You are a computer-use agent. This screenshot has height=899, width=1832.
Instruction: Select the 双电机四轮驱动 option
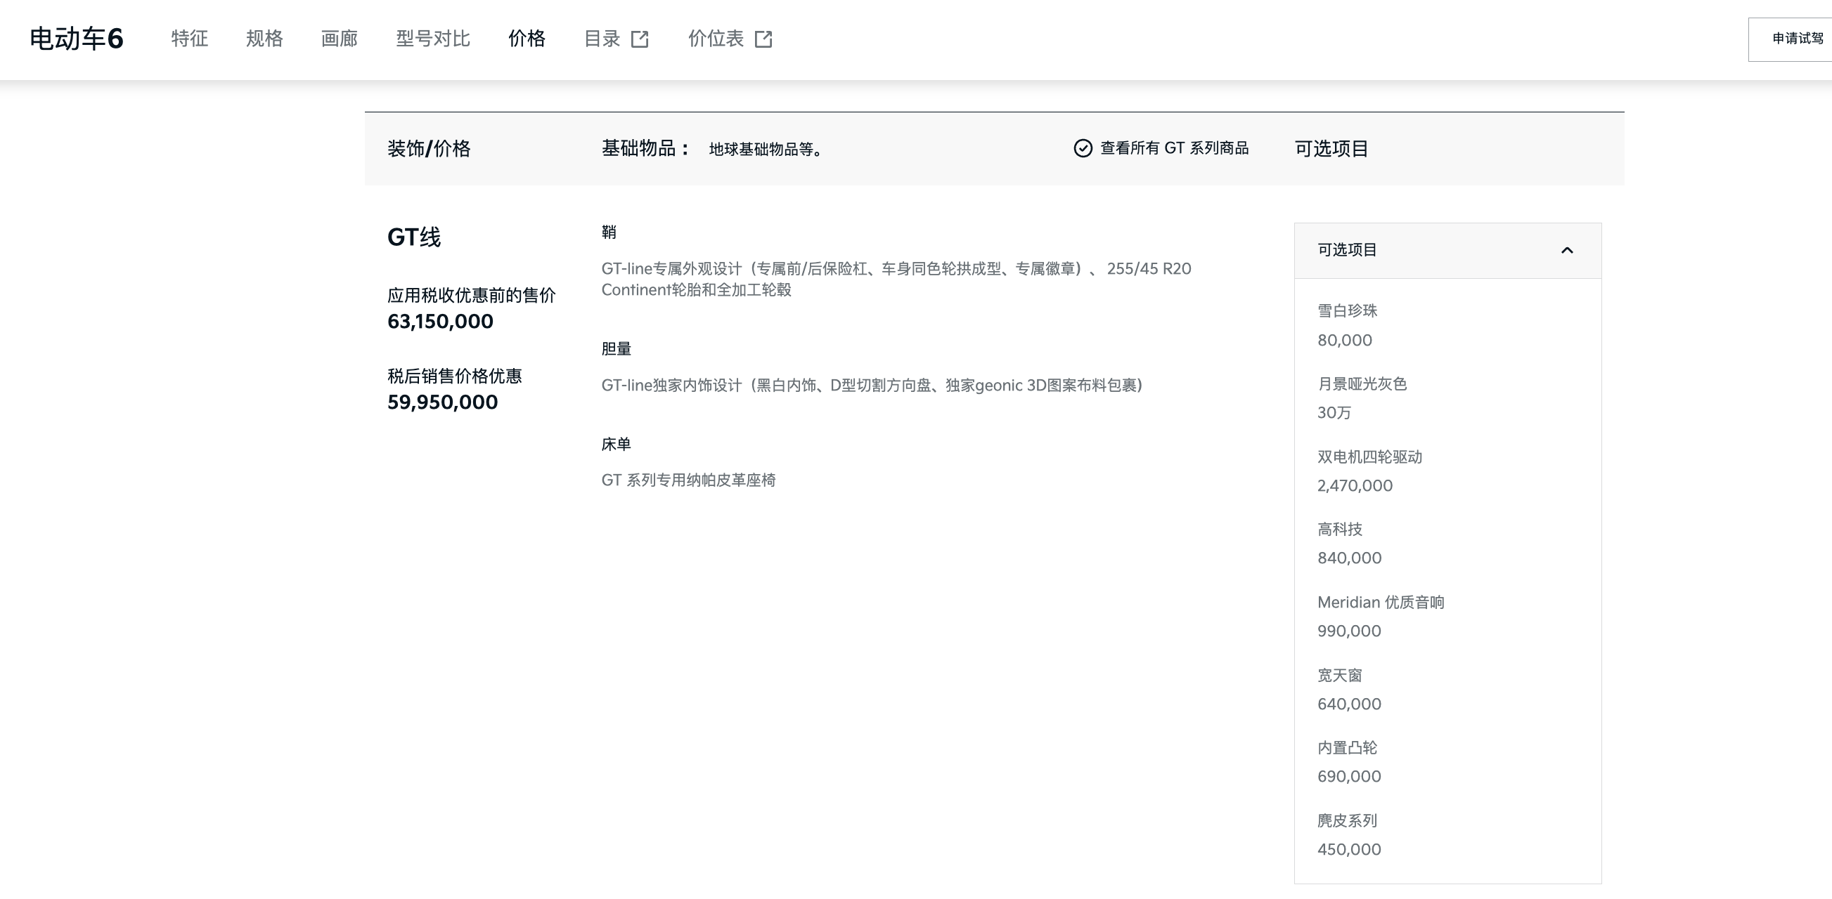pos(1369,457)
